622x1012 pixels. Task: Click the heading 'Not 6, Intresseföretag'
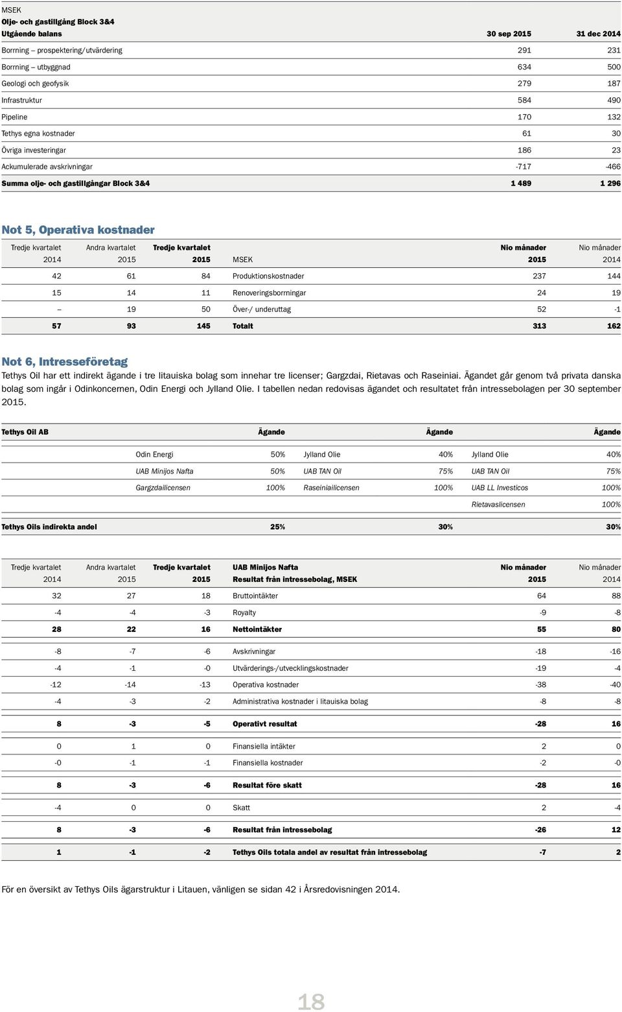coord(65,361)
